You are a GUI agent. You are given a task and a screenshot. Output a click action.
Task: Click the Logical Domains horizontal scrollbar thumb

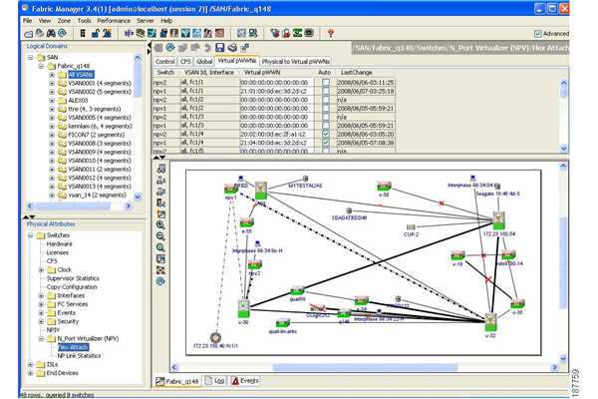click(x=73, y=205)
